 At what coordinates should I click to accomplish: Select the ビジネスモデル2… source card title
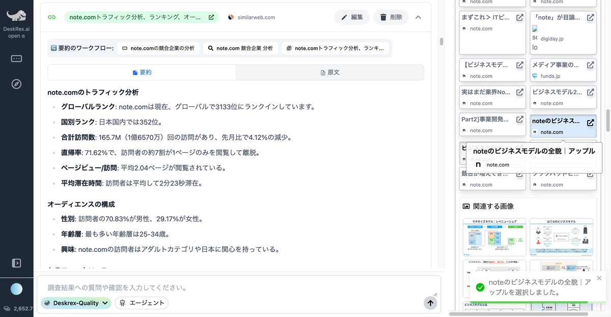557,92
